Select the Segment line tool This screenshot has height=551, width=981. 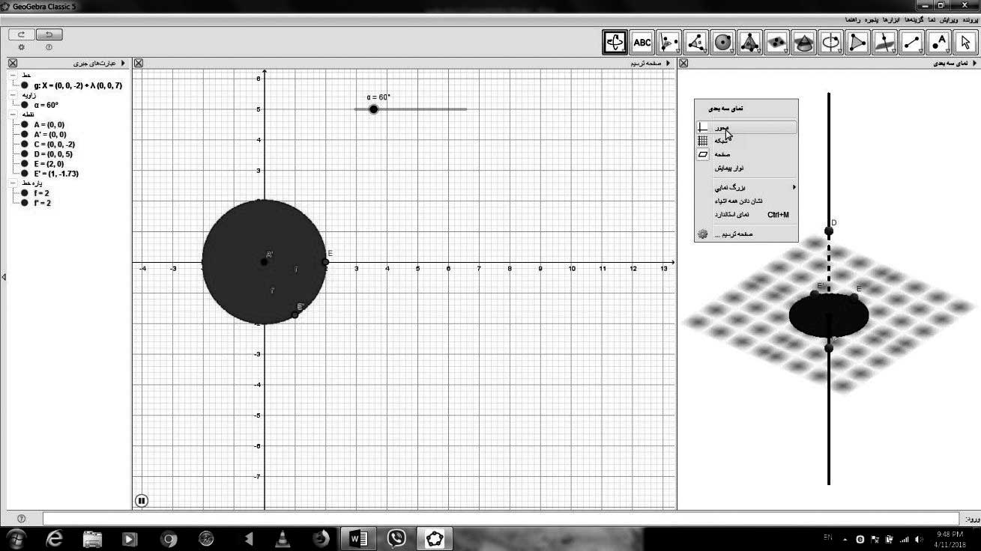[912, 43]
